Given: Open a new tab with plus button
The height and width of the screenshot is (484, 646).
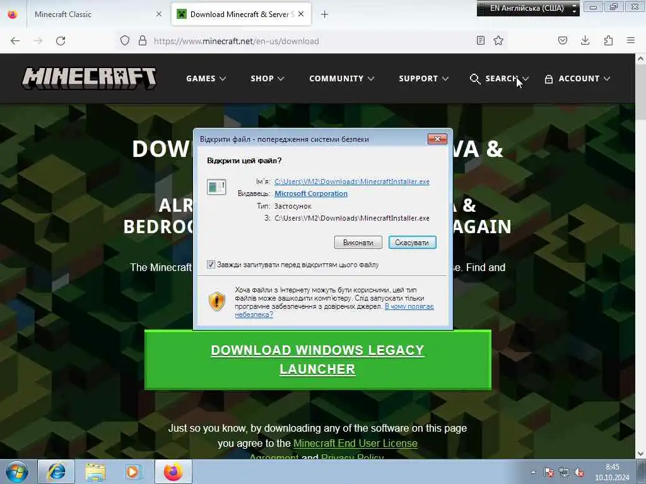Looking at the screenshot, I should (x=324, y=14).
